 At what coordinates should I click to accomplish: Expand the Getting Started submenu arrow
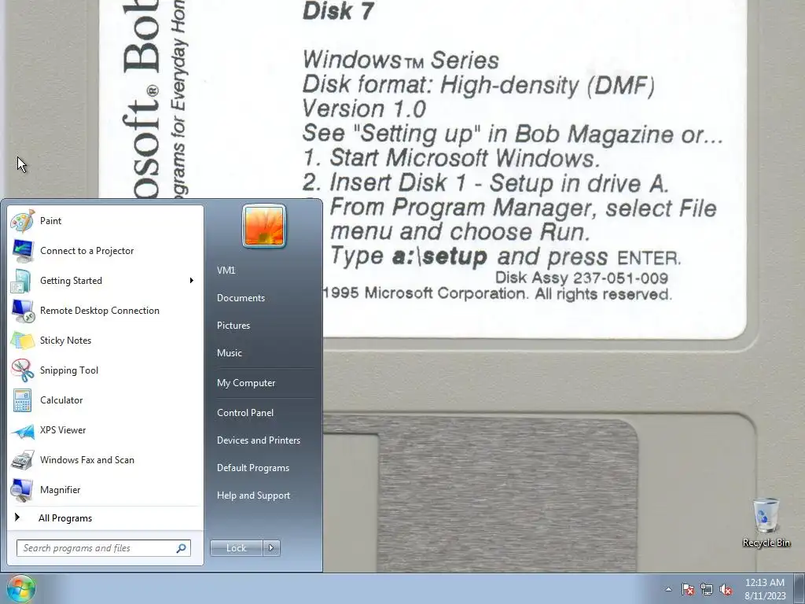click(x=192, y=281)
